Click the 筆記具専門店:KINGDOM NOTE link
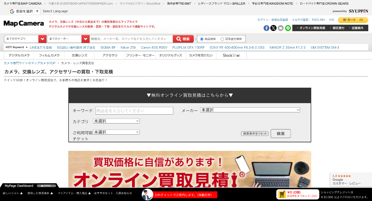372x201 pixels. pos(272,3)
